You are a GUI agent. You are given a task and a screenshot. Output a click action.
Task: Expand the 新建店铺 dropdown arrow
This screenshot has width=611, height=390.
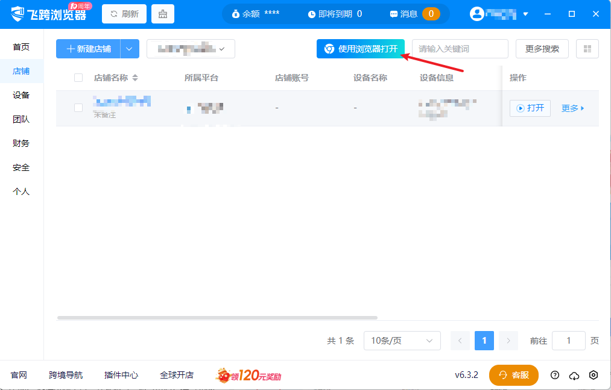(x=130, y=49)
